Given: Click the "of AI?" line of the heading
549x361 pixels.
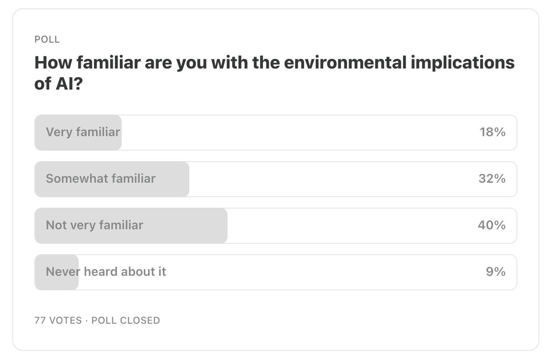Looking at the screenshot, I should 59,83.
